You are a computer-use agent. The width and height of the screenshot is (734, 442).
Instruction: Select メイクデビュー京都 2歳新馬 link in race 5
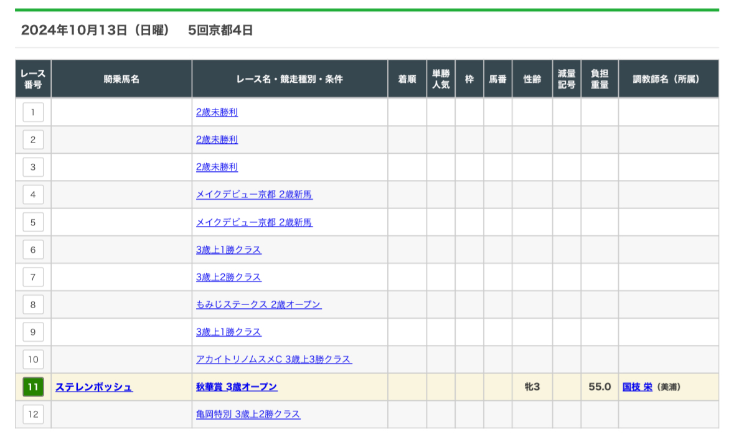(x=254, y=222)
